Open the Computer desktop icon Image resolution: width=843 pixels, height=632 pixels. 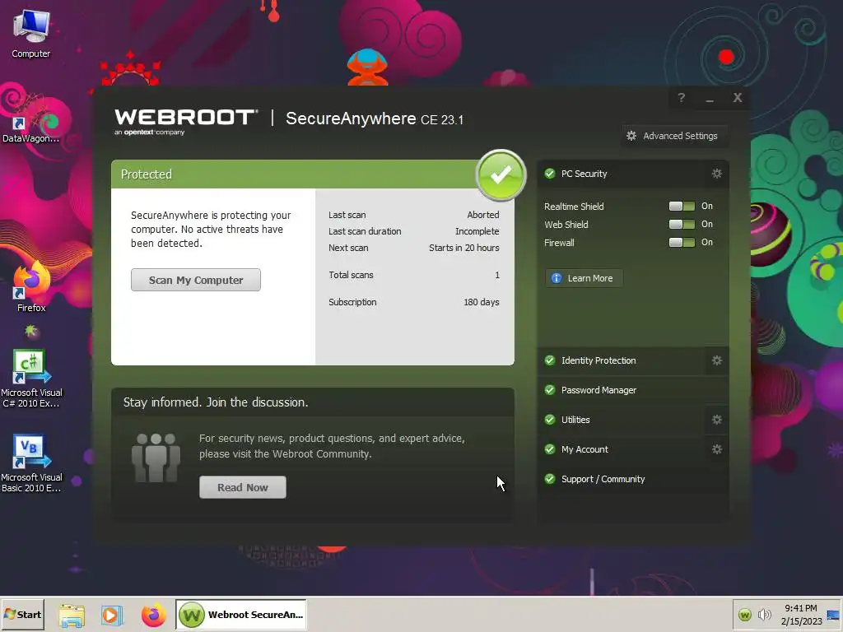pos(30,34)
